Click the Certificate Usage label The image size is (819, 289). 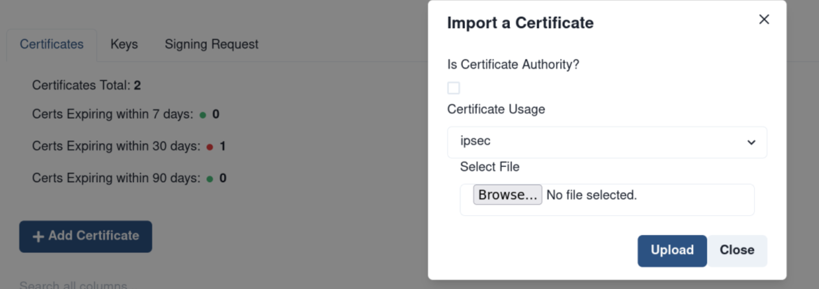pos(496,109)
